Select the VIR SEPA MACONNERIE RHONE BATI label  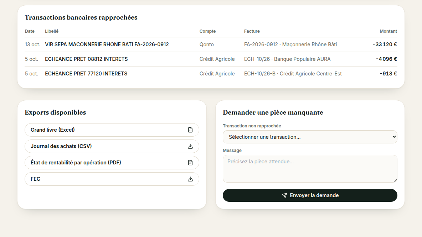107,44
